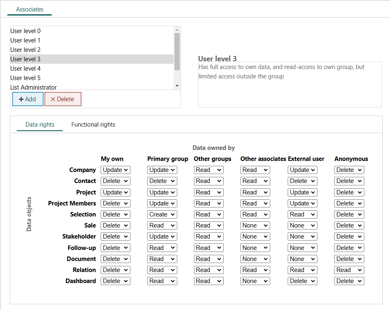390x310 pixels.
Task: Open Company Primary group dropdown
Action: click(x=162, y=170)
